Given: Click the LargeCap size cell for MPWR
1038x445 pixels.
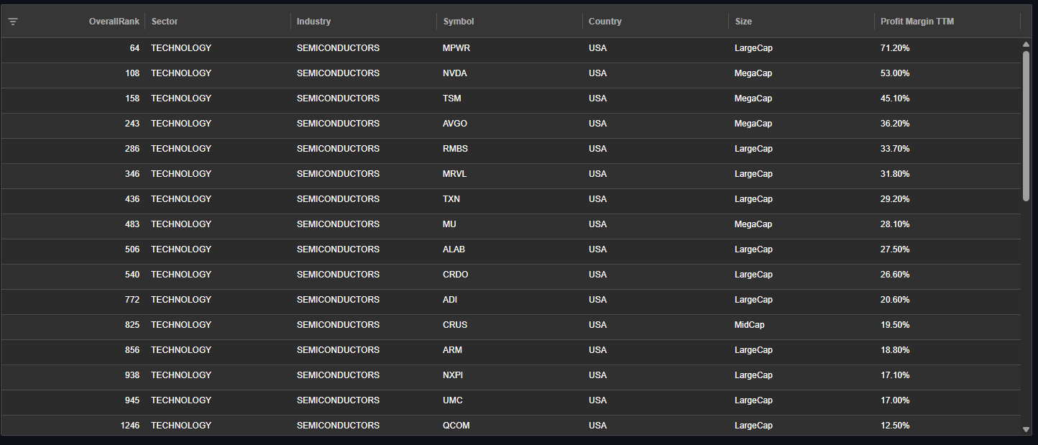Looking at the screenshot, I should coord(753,48).
